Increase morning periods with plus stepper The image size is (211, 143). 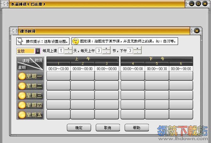106,48
